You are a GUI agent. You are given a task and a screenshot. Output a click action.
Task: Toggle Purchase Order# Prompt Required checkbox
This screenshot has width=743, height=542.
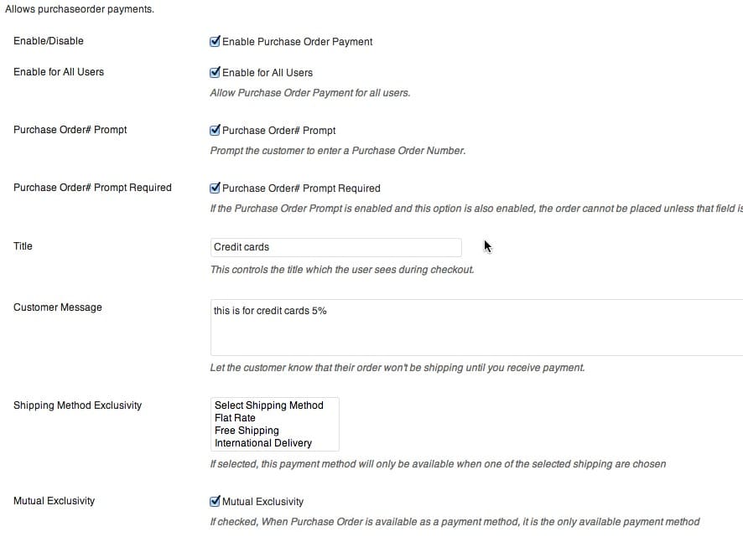coord(215,188)
